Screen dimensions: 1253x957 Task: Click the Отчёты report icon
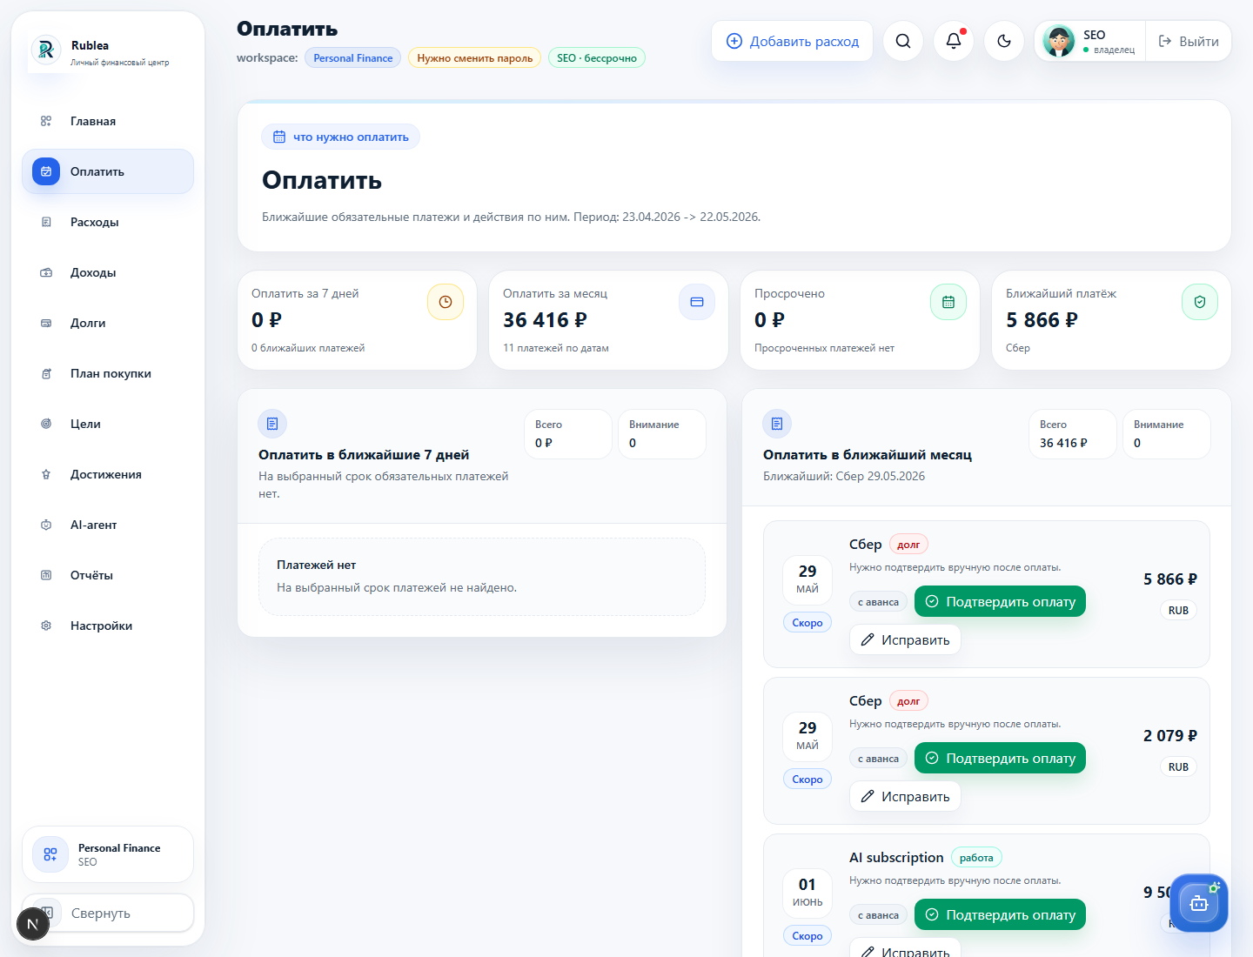tap(46, 575)
